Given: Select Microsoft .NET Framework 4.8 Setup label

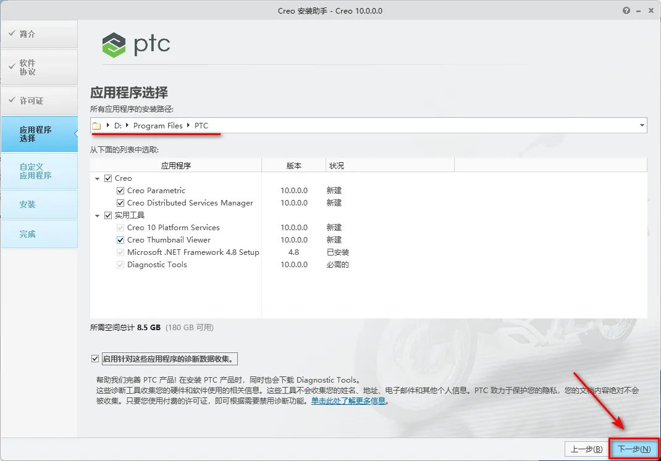Looking at the screenshot, I should (x=193, y=252).
